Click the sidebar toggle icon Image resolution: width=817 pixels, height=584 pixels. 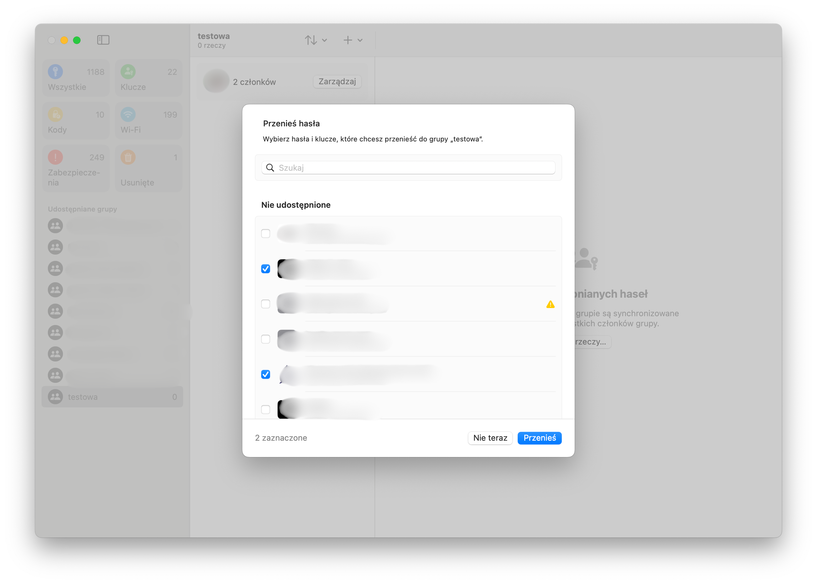tap(103, 40)
